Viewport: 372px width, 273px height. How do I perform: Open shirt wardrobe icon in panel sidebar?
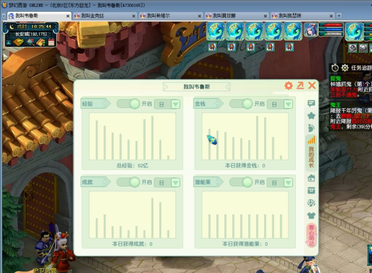click(x=311, y=215)
